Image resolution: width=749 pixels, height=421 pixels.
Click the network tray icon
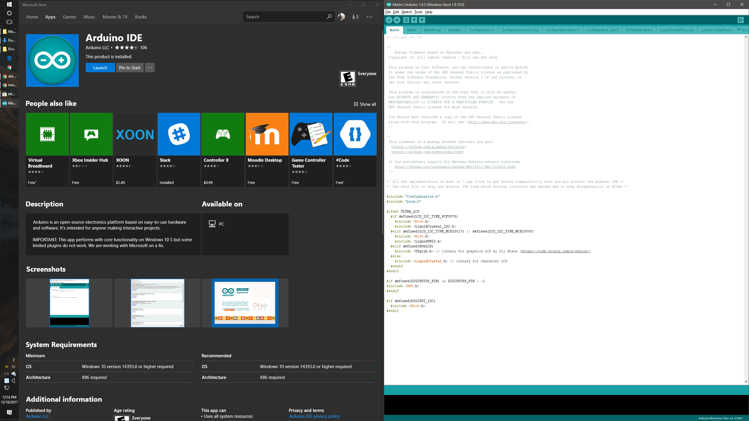click(7, 388)
